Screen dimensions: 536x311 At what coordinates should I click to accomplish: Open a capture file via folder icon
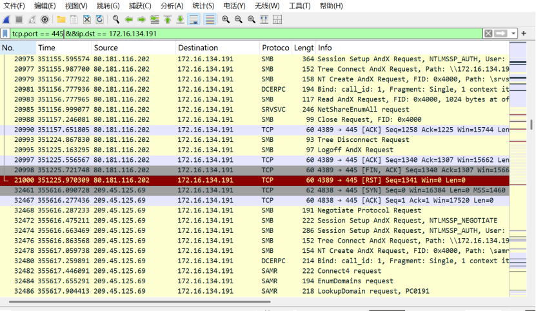coord(61,19)
